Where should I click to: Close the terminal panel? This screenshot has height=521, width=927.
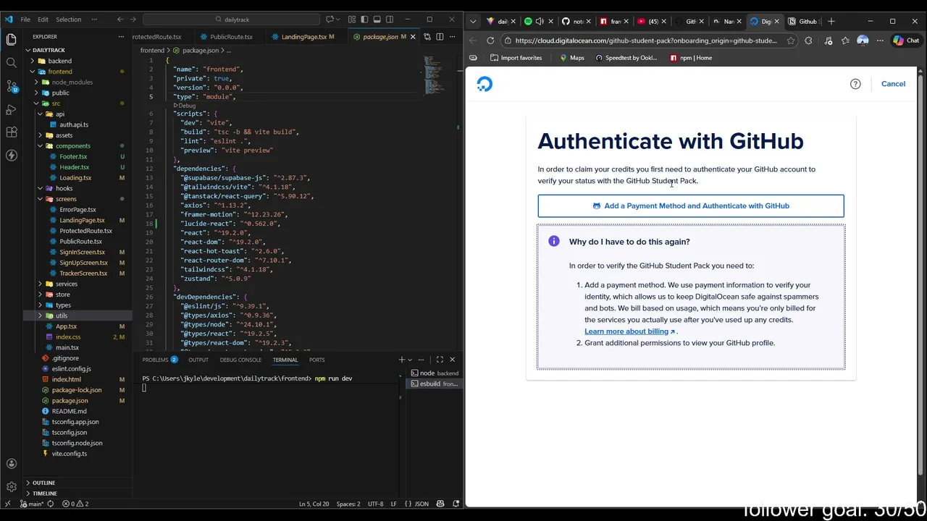point(453,360)
